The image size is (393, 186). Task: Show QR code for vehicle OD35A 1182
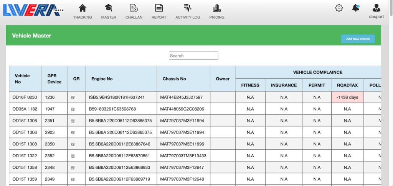point(73,109)
